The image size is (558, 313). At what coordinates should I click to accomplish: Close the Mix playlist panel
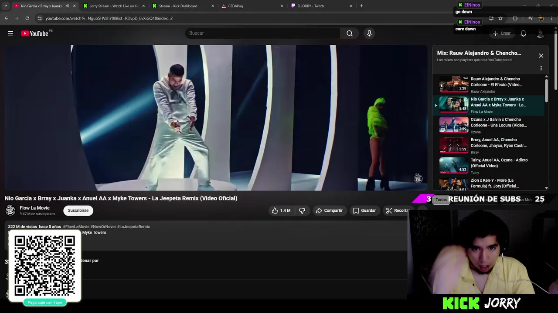(x=541, y=56)
